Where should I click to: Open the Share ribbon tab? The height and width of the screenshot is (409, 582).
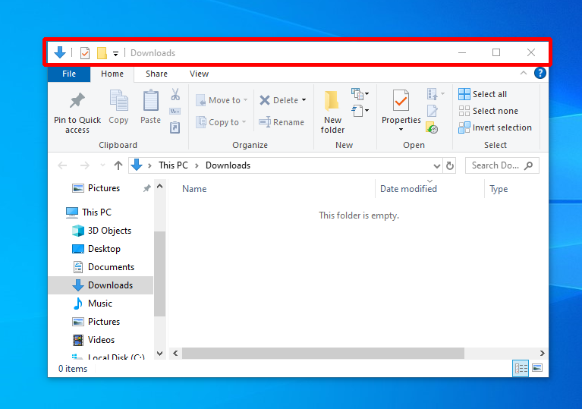(156, 74)
